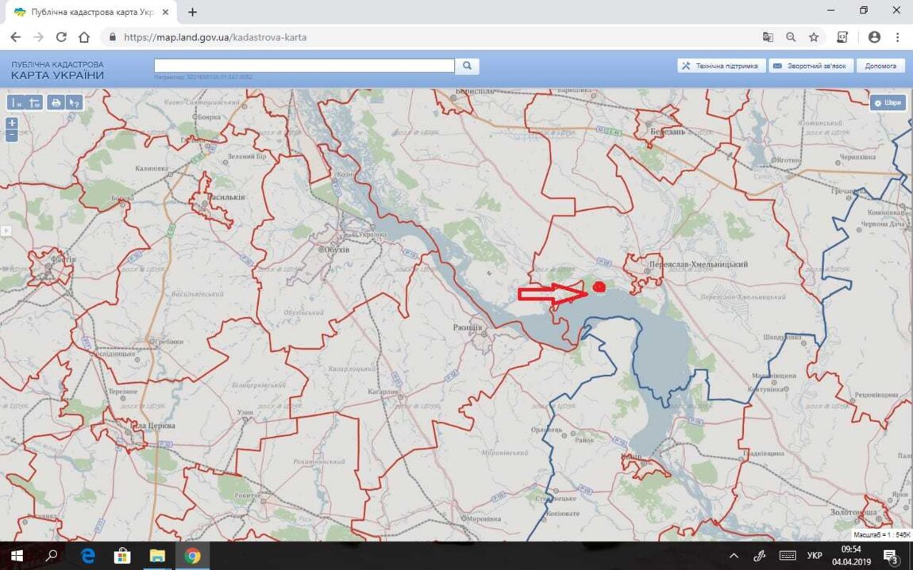Click the Технічна підтримка button

click(x=722, y=66)
